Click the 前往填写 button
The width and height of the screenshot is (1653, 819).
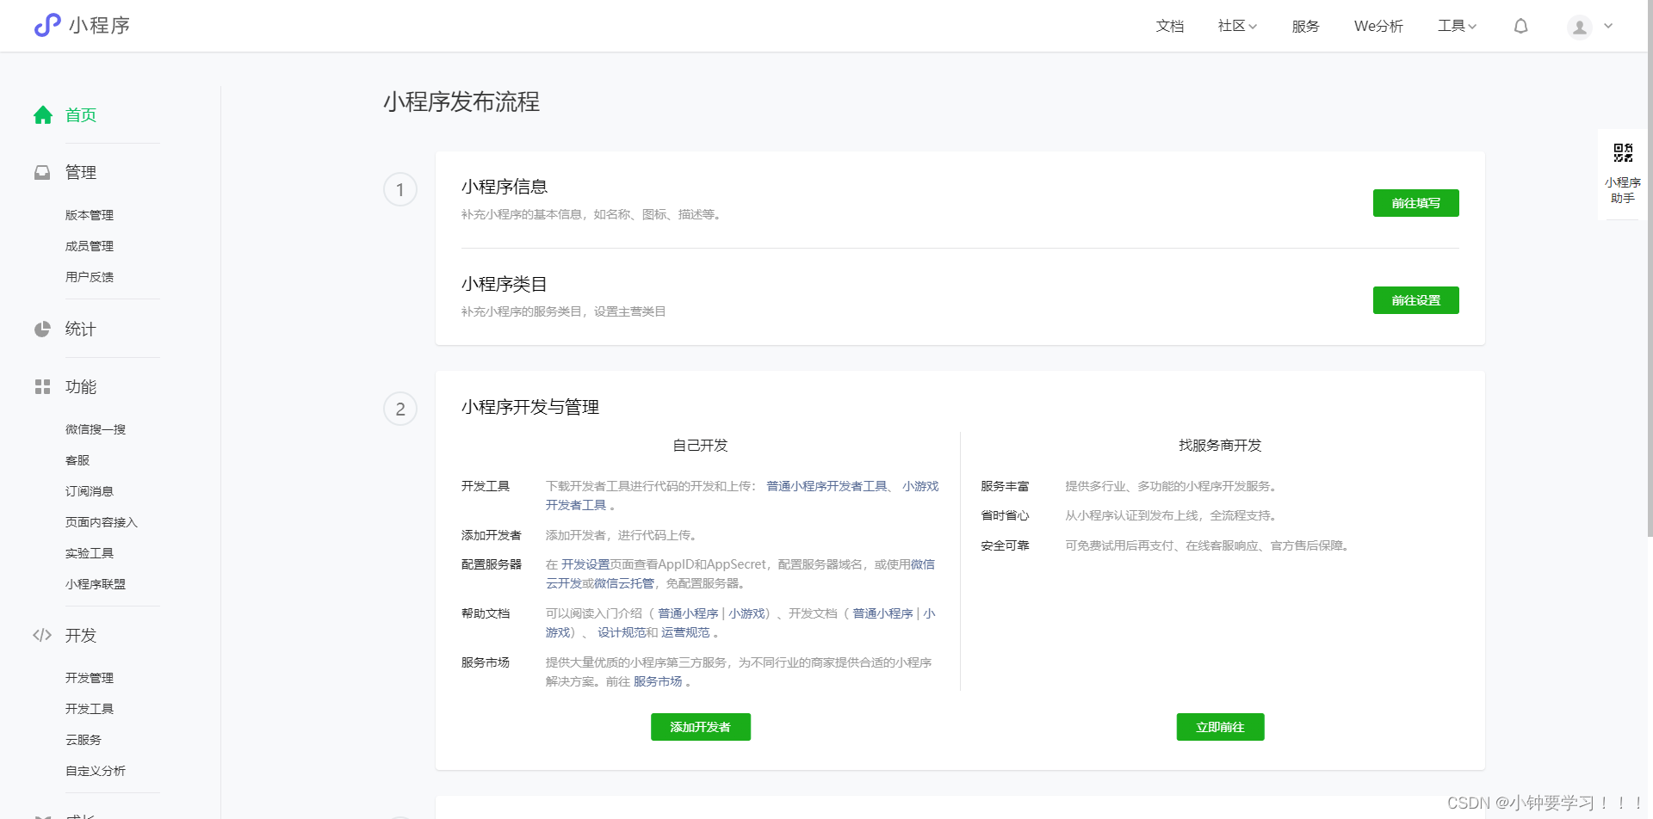coord(1415,203)
